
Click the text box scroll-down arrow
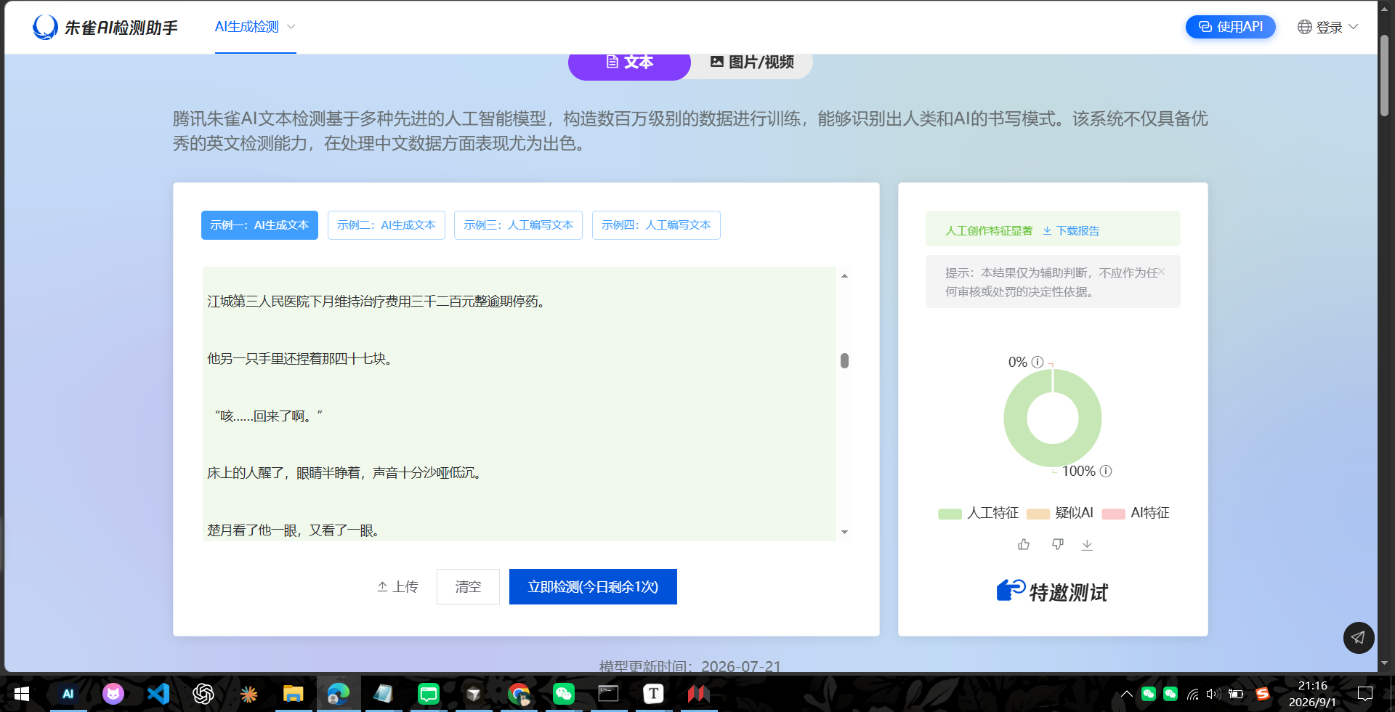[844, 533]
